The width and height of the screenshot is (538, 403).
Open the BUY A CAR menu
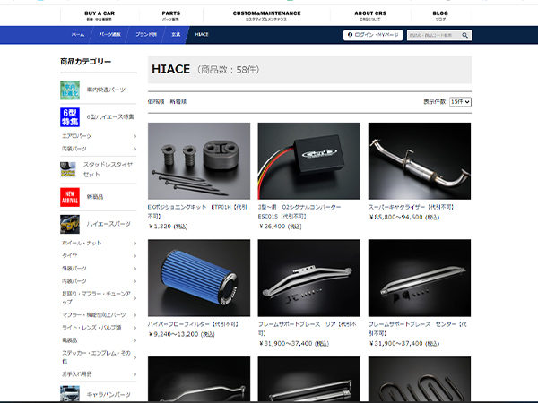(100, 15)
